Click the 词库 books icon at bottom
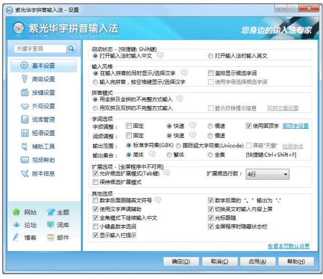Image resolution: width=323 pixels, height=279 pixels. (51, 224)
